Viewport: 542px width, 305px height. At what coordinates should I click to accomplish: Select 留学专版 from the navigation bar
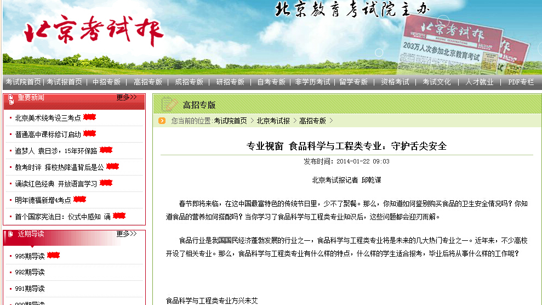pyautogui.click(x=353, y=82)
